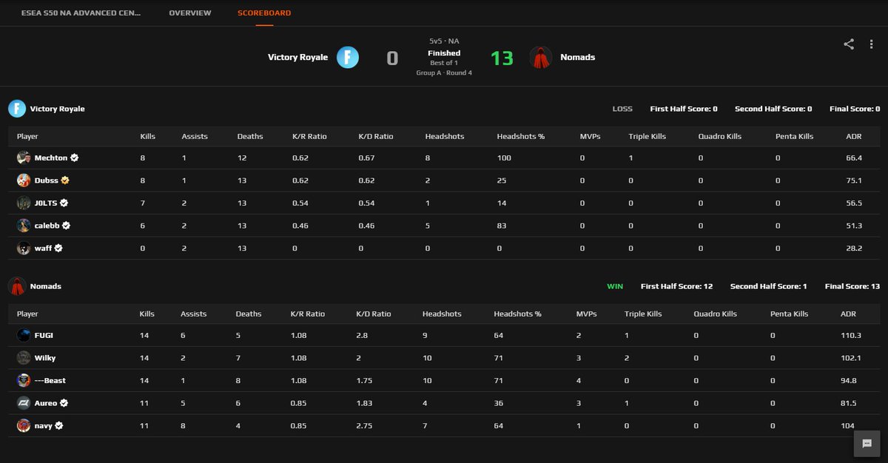
Task: Click 'Second Half Score: 1' text
Action: click(x=769, y=286)
